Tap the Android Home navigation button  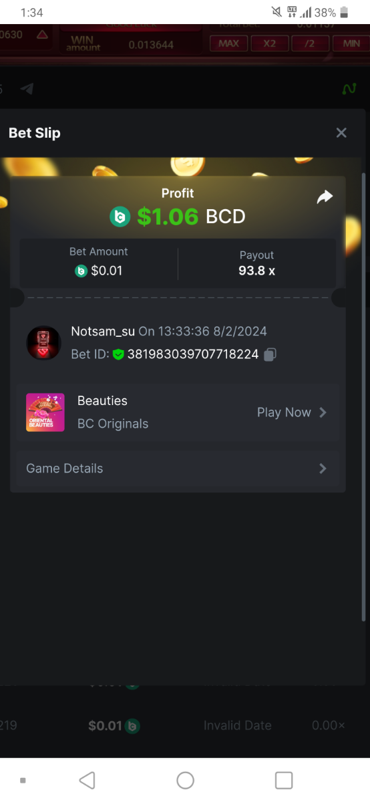pos(186,780)
